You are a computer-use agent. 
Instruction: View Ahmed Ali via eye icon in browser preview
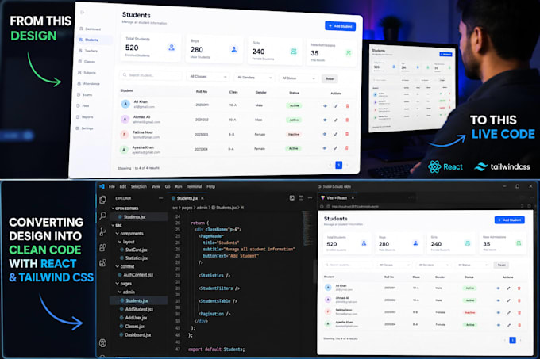coord(499,300)
